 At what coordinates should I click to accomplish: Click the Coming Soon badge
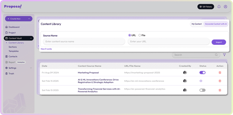pos(21,62)
